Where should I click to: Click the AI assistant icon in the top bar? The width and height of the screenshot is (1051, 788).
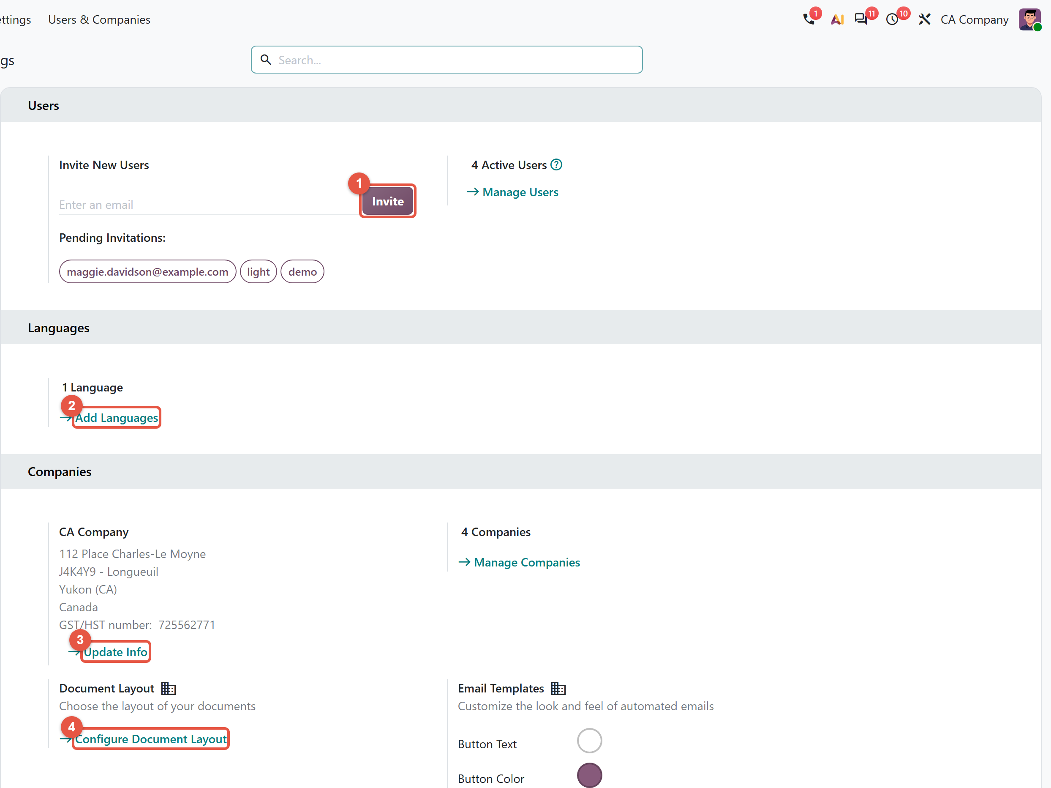(837, 19)
